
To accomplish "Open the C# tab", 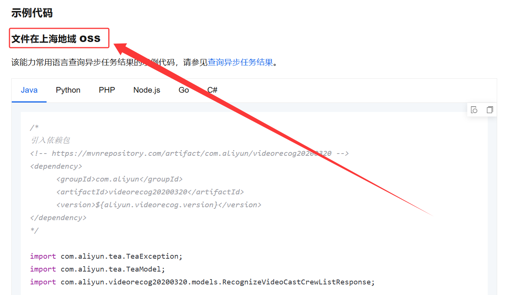I will [x=212, y=90].
